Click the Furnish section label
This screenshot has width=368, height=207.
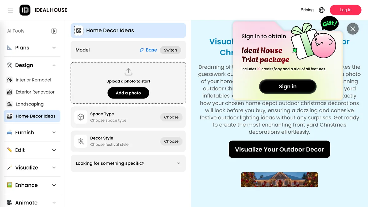pos(25,133)
